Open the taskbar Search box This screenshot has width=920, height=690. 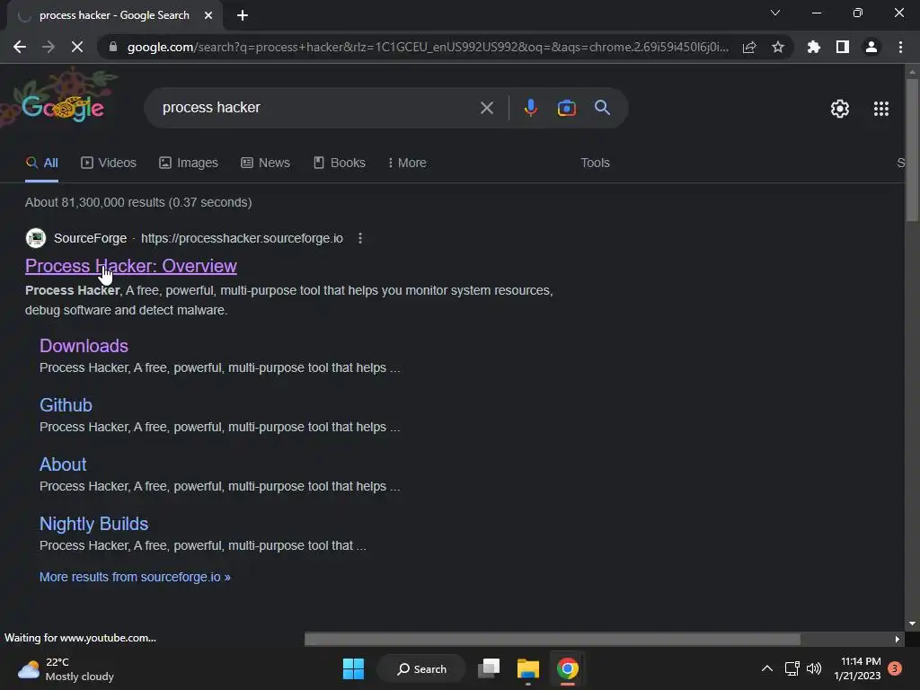pyautogui.click(x=421, y=668)
